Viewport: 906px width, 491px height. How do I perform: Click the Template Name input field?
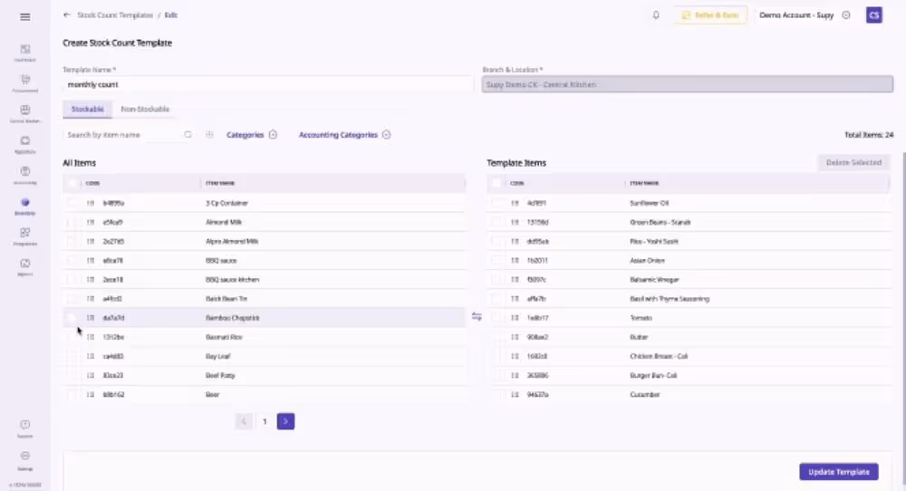click(x=268, y=84)
